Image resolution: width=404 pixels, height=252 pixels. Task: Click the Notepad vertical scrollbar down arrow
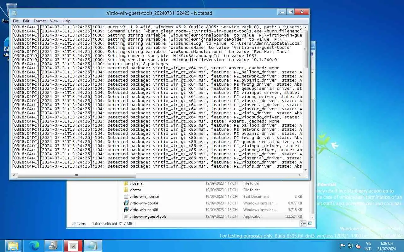point(305,170)
